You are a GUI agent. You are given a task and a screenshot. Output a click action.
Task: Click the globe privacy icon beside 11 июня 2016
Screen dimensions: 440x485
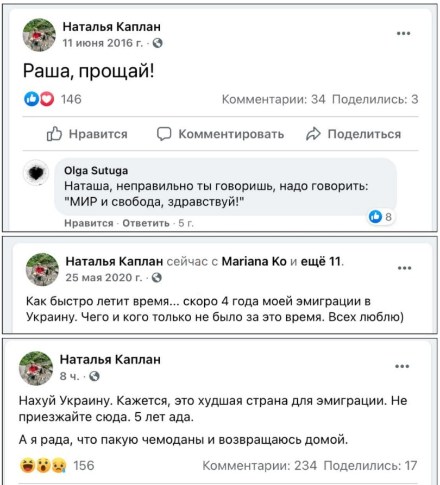point(158,43)
